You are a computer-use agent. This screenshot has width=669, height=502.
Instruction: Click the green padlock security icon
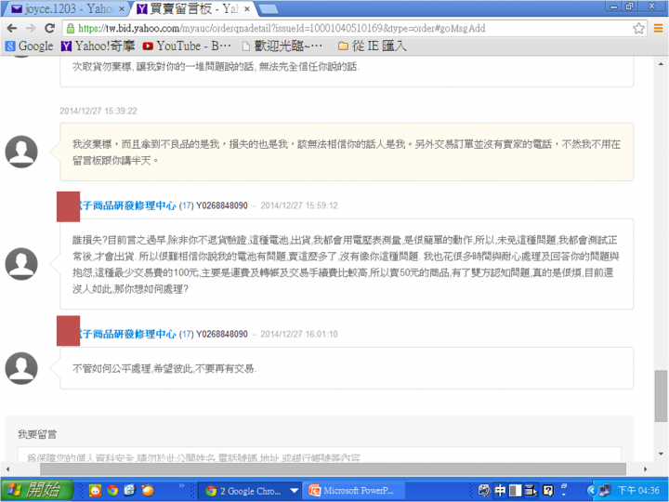click(71, 28)
